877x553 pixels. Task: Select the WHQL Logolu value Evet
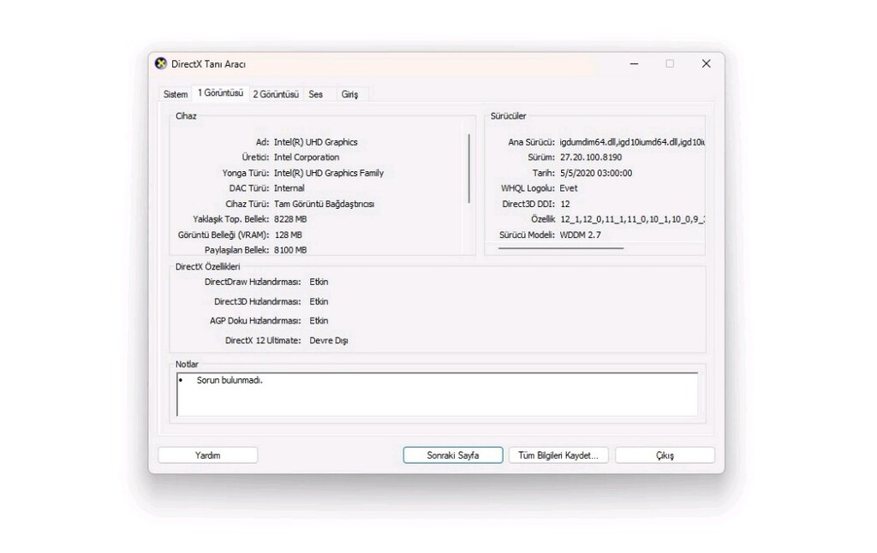[569, 187]
